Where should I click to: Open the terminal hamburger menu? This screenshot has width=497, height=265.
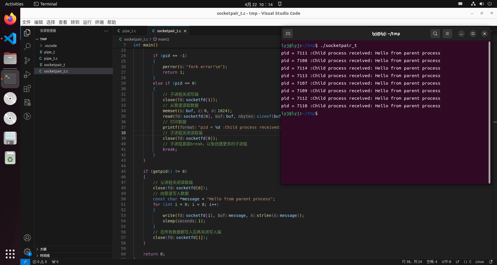447,34
